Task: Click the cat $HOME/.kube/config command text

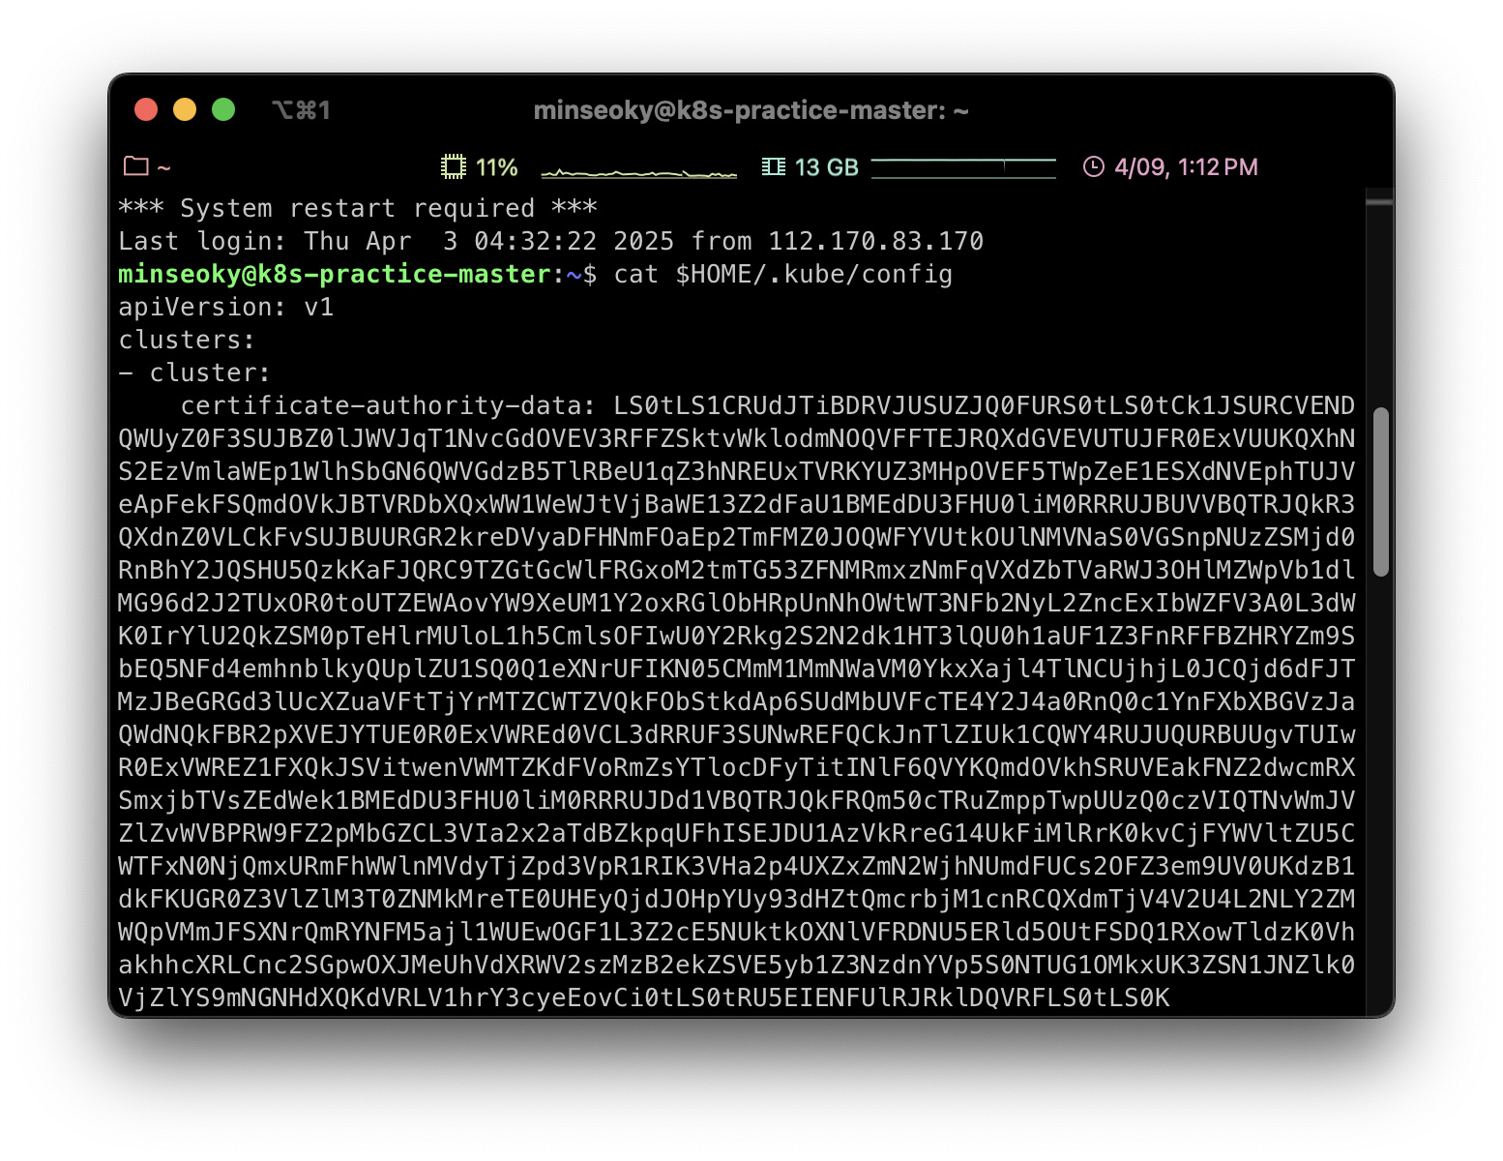Action: coord(783,274)
